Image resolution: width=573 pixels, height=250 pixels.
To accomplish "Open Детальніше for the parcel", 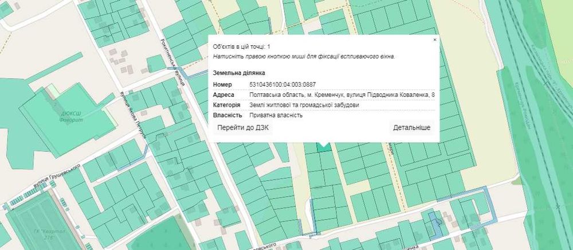I will 411,128.
